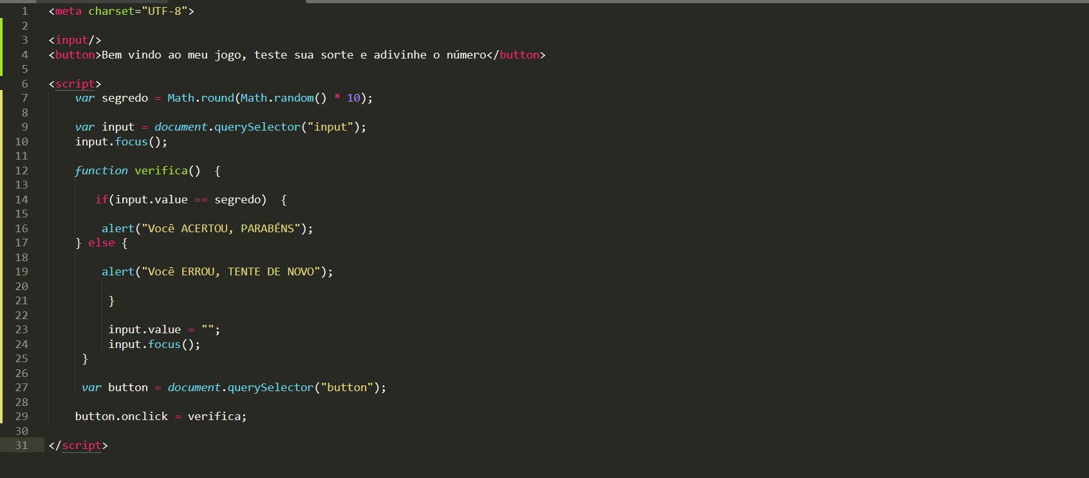Viewport: 1089px width, 478px height.
Task: Click the closing brace on line 21
Action: coord(111,300)
